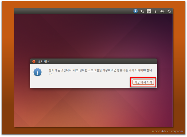Viewport: 187px width, 137px height.
Task: Click the '설치 완료' dialog title text
Action: [x=44, y=61]
